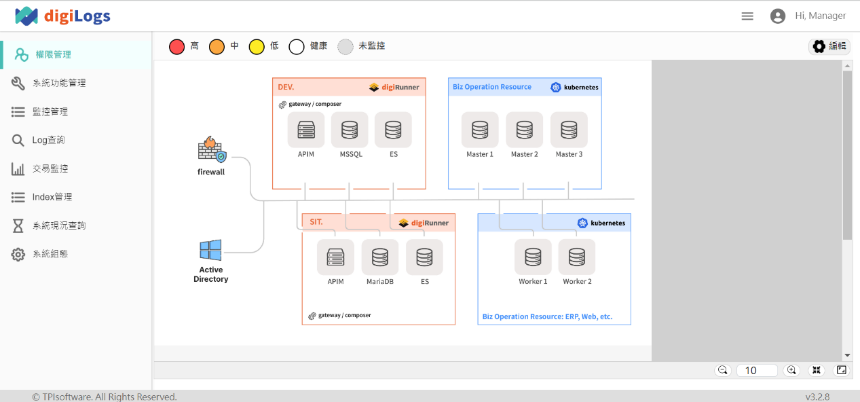Click the Hi, Manager greeting

(x=820, y=16)
